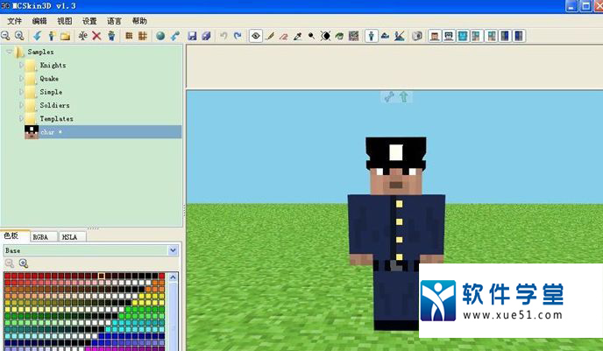Viewport: 603px width, 351px height.
Task: Switch to the 色板 tab
Action: tap(15, 235)
